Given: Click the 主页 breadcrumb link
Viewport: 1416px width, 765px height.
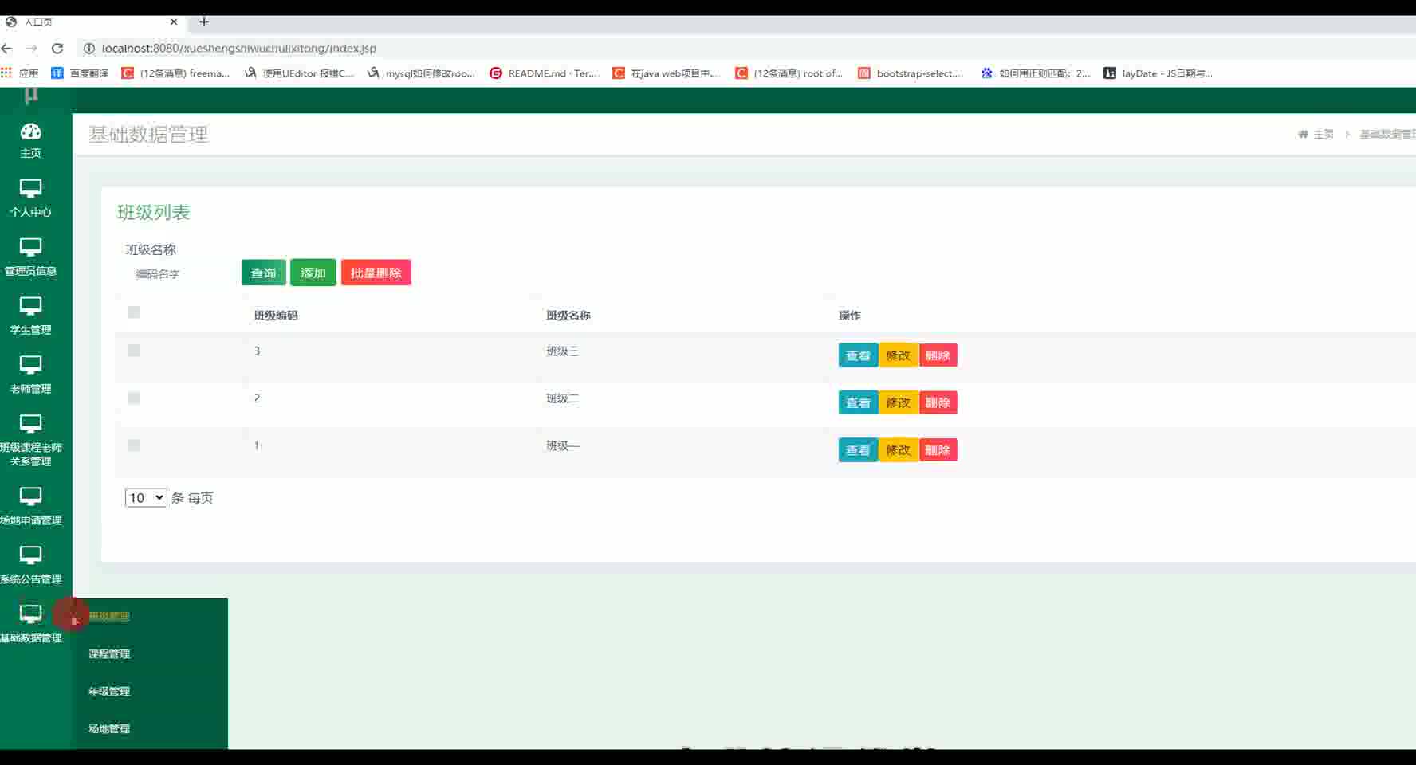Looking at the screenshot, I should pyautogui.click(x=1324, y=134).
